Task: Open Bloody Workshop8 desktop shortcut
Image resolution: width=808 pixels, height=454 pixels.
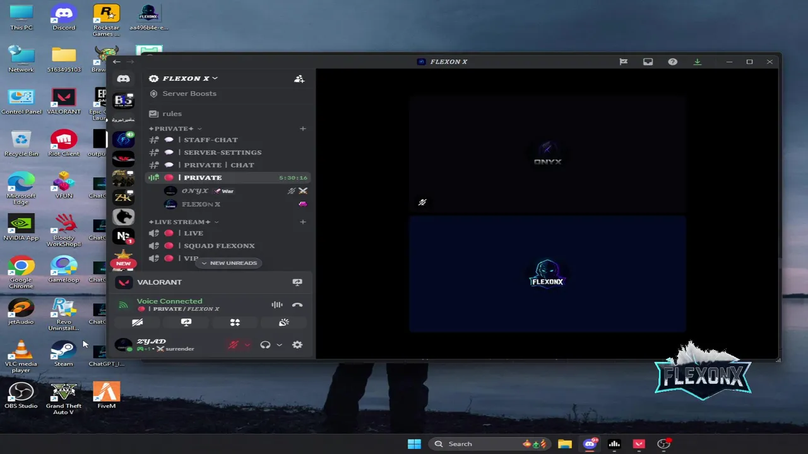Action: 63,230
